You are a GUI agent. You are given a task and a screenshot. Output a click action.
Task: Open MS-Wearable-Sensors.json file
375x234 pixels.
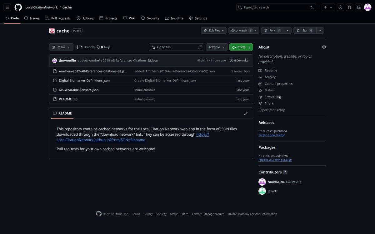pyautogui.click(x=79, y=90)
